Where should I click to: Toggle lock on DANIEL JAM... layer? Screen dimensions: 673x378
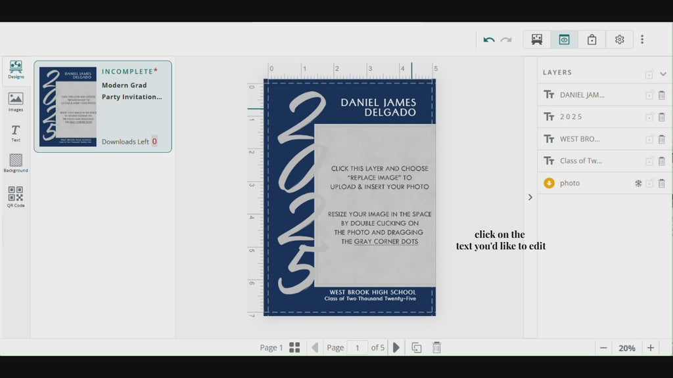(649, 95)
